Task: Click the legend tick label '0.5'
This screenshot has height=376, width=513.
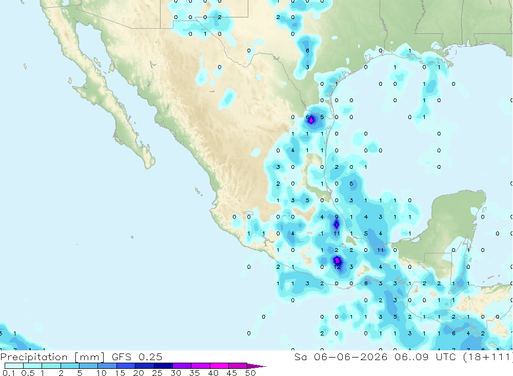Action: pyautogui.click(x=28, y=373)
